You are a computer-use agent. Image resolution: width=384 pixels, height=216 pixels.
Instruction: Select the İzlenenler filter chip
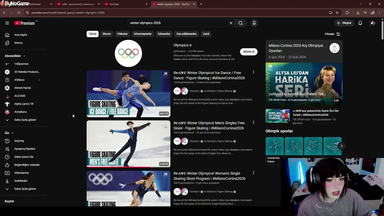[164, 34]
